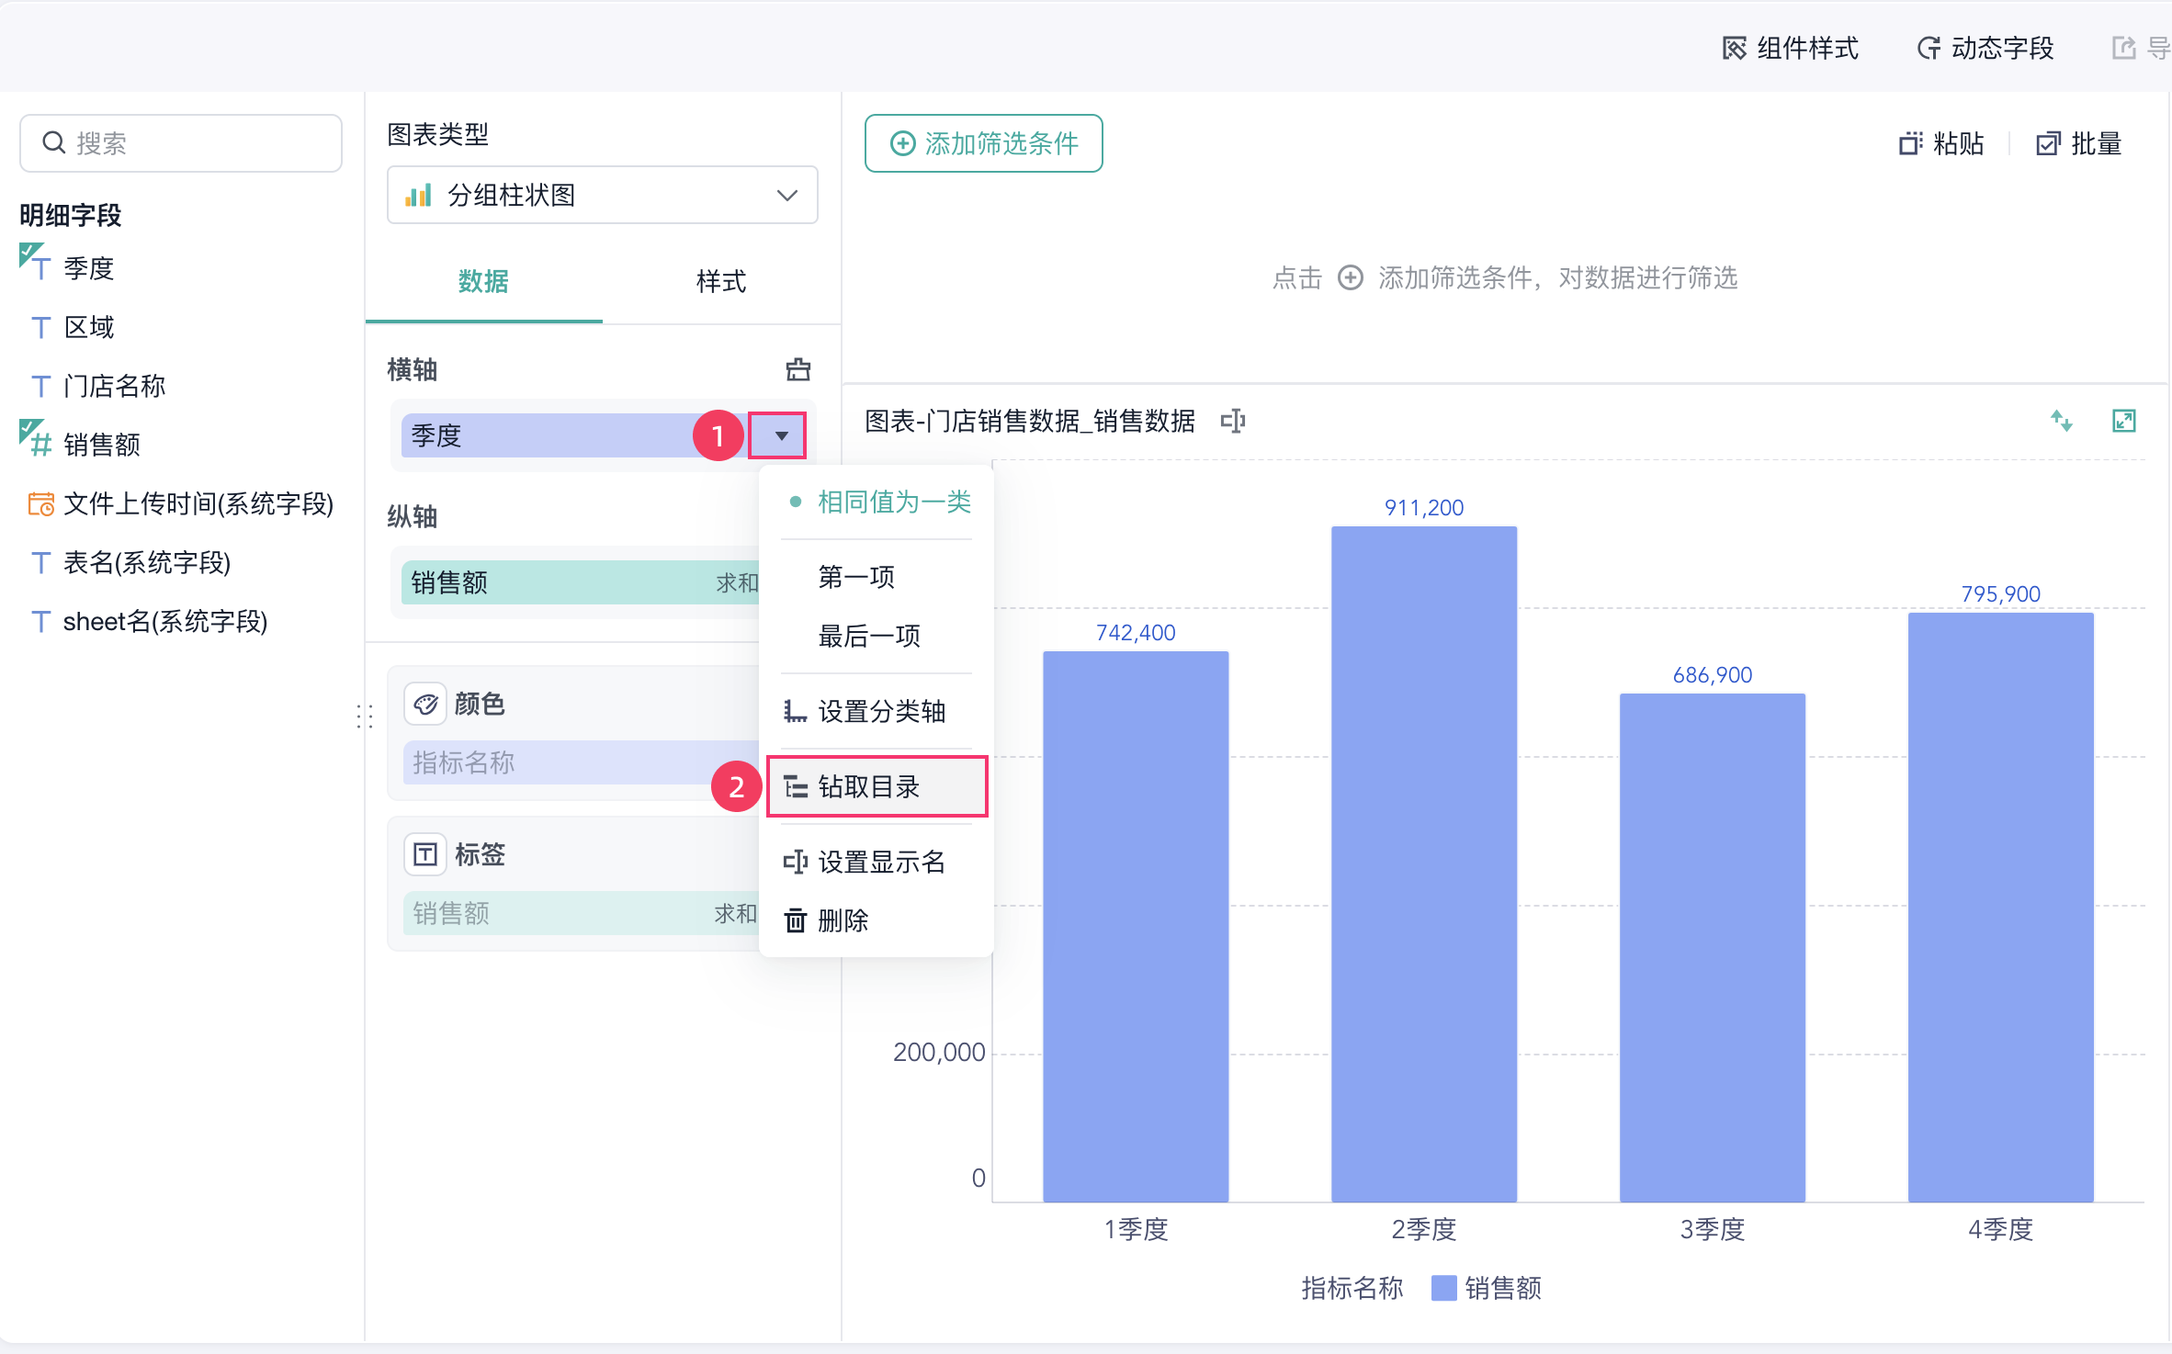Viewport: 2172px width, 1354px height.
Task: Click the 1季度 axis label
Action: (1136, 1229)
